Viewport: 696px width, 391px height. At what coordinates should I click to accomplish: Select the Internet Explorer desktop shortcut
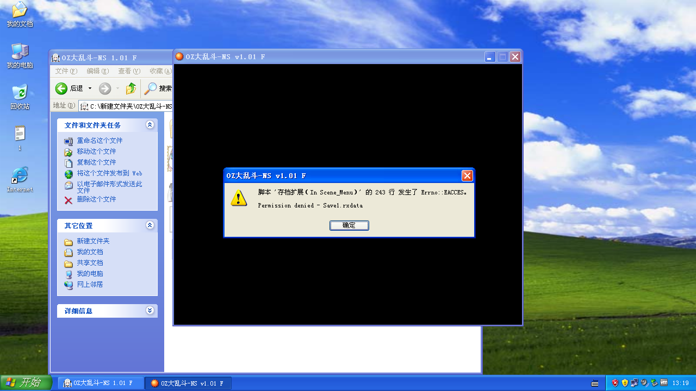point(20,180)
